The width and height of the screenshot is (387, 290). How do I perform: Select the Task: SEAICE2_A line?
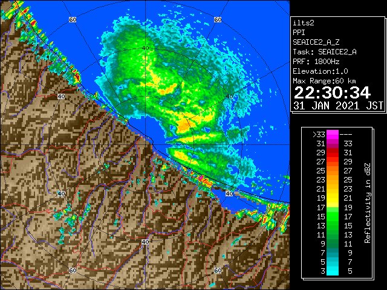point(325,52)
